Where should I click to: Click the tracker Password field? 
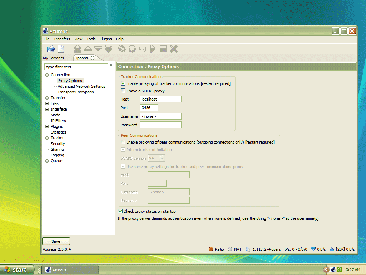[160, 125]
